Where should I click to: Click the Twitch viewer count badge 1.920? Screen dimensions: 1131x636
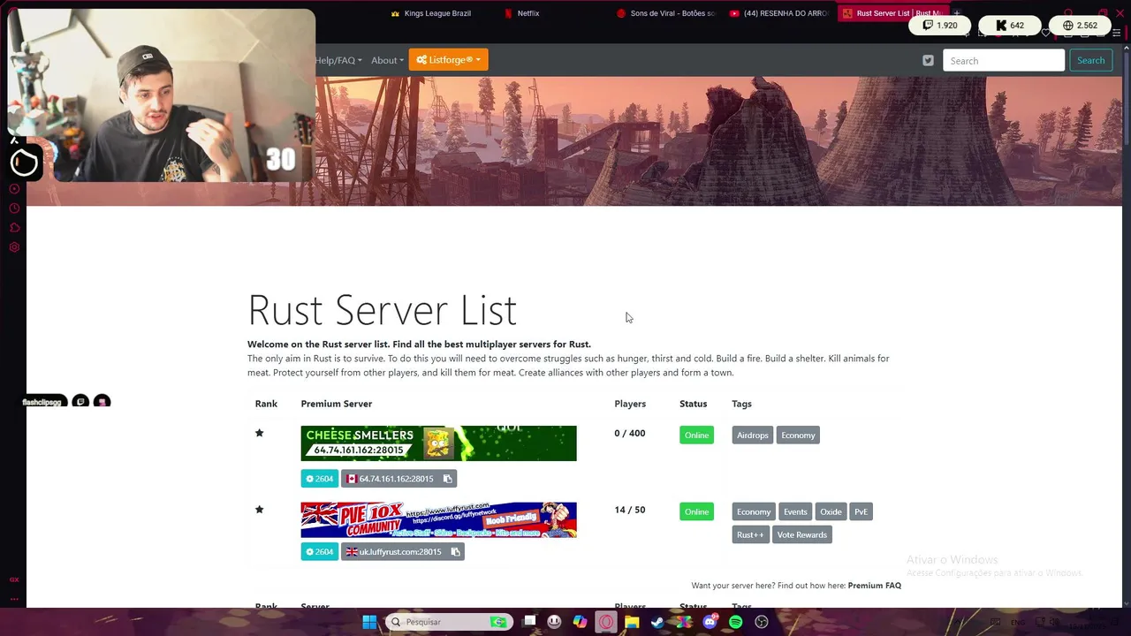click(939, 26)
